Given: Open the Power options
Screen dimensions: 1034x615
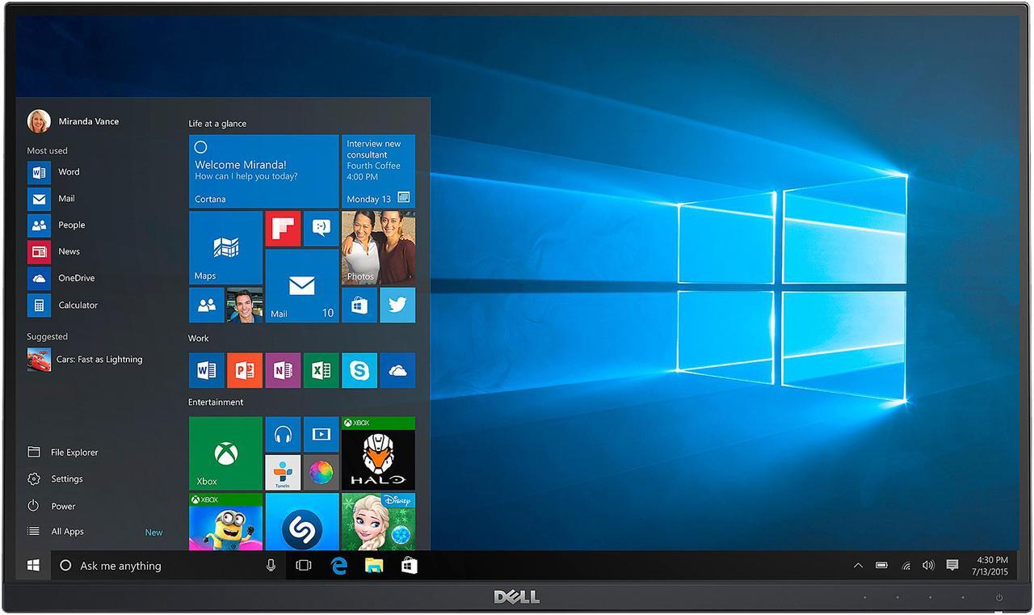Looking at the screenshot, I should [x=52, y=507].
